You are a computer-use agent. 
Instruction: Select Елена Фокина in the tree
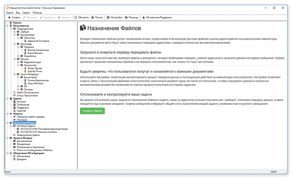click(35, 53)
